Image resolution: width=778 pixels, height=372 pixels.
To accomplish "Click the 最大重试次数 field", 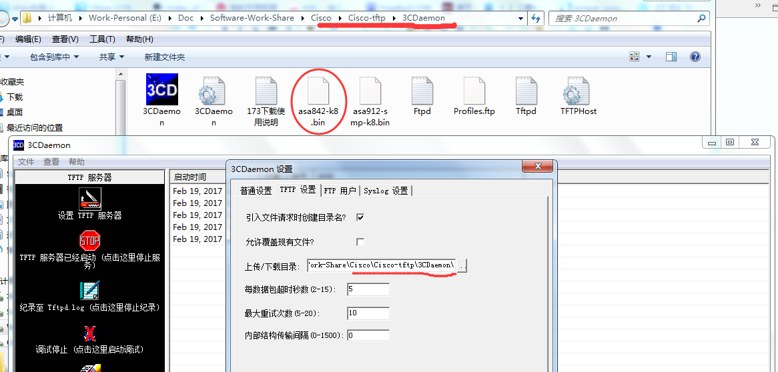I will (x=368, y=313).
